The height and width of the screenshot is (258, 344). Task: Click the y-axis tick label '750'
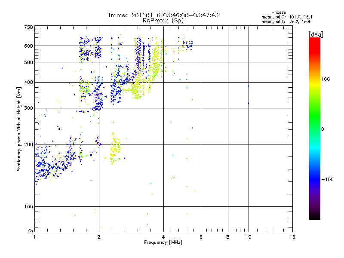coord(28,27)
